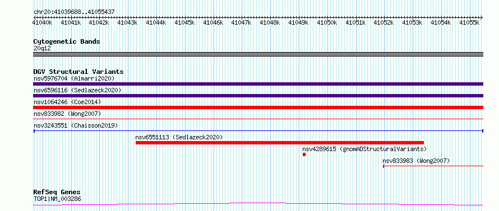
Task: Select the purple nsv6596116 variant bar
Action: point(258,96)
